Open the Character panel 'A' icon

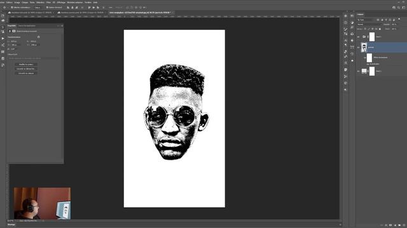(345, 41)
